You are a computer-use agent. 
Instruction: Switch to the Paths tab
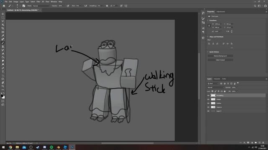click(x=224, y=79)
